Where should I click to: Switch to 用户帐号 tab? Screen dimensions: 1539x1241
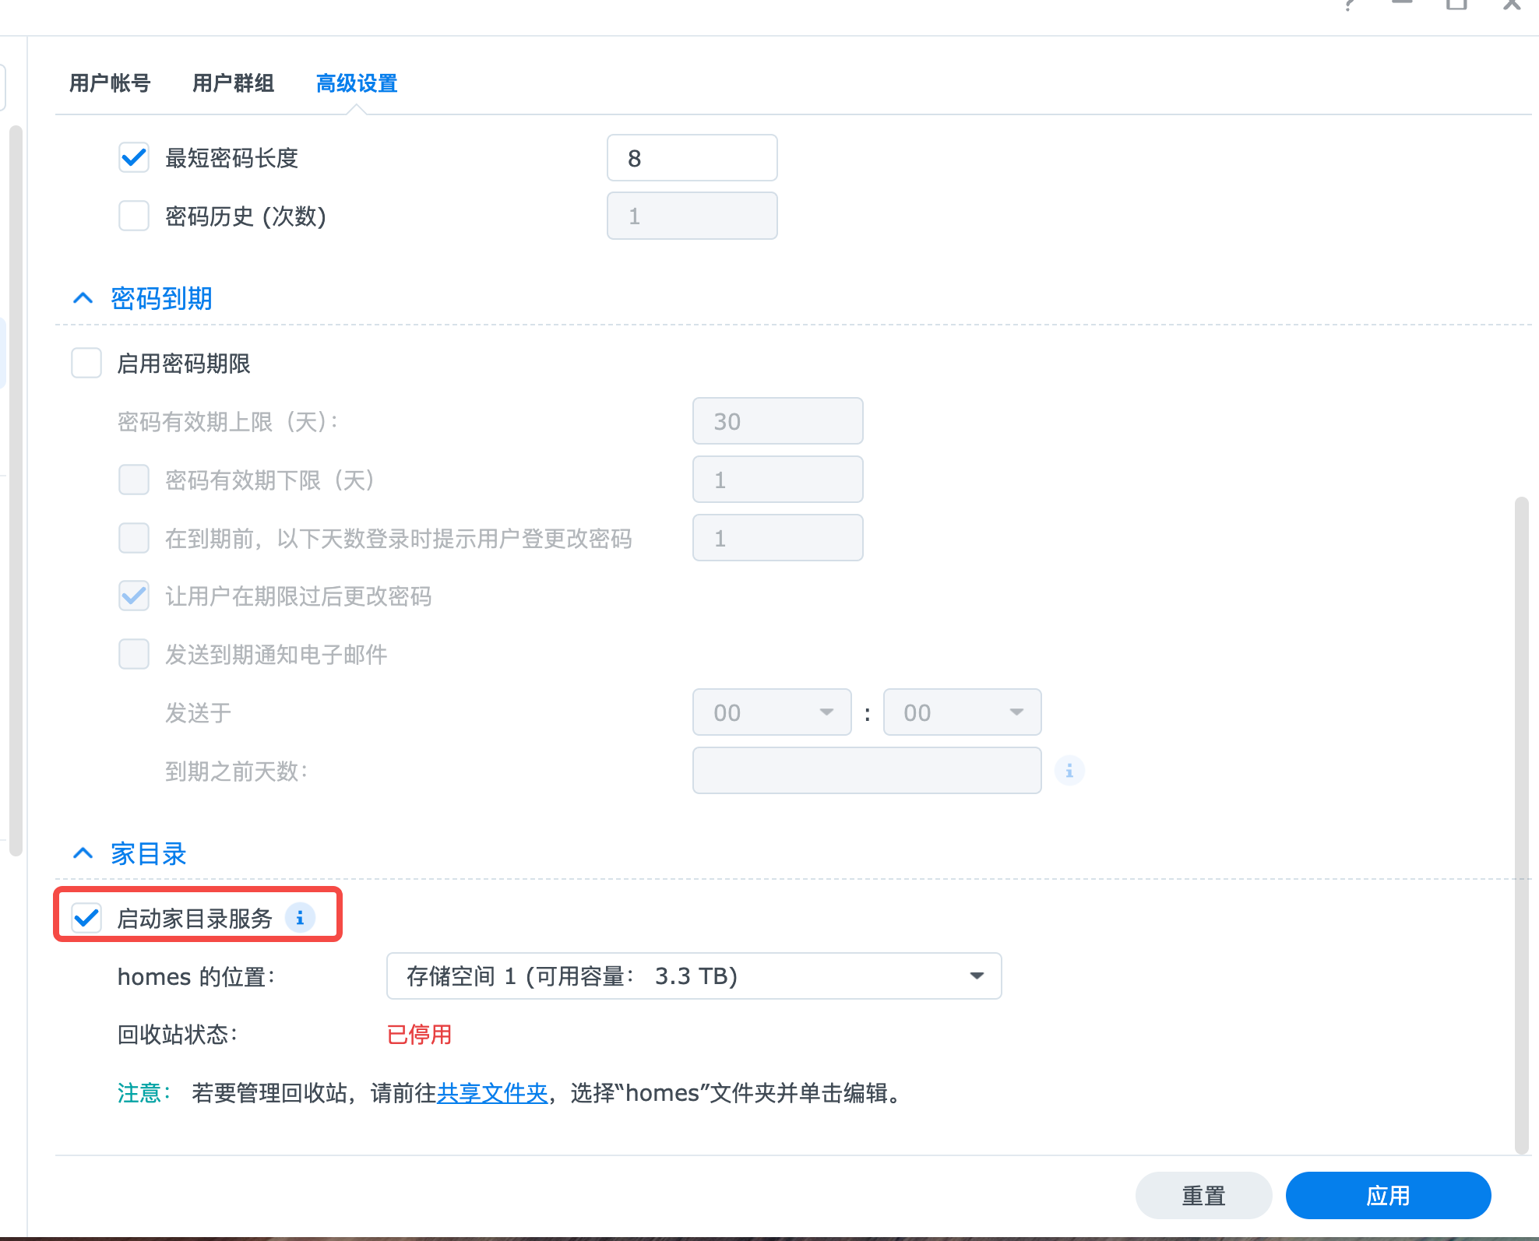click(110, 83)
